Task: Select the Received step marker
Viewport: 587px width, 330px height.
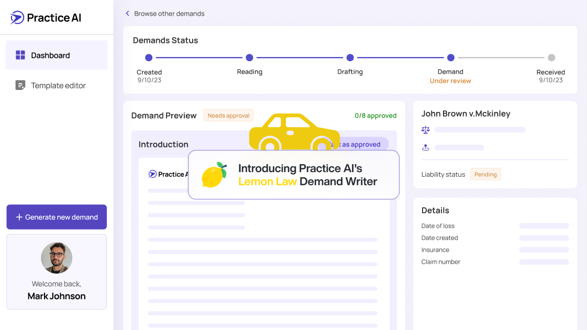Action: pyautogui.click(x=551, y=58)
